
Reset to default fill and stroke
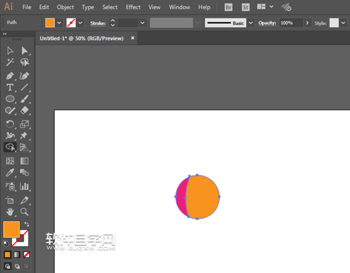coord(6,243)
